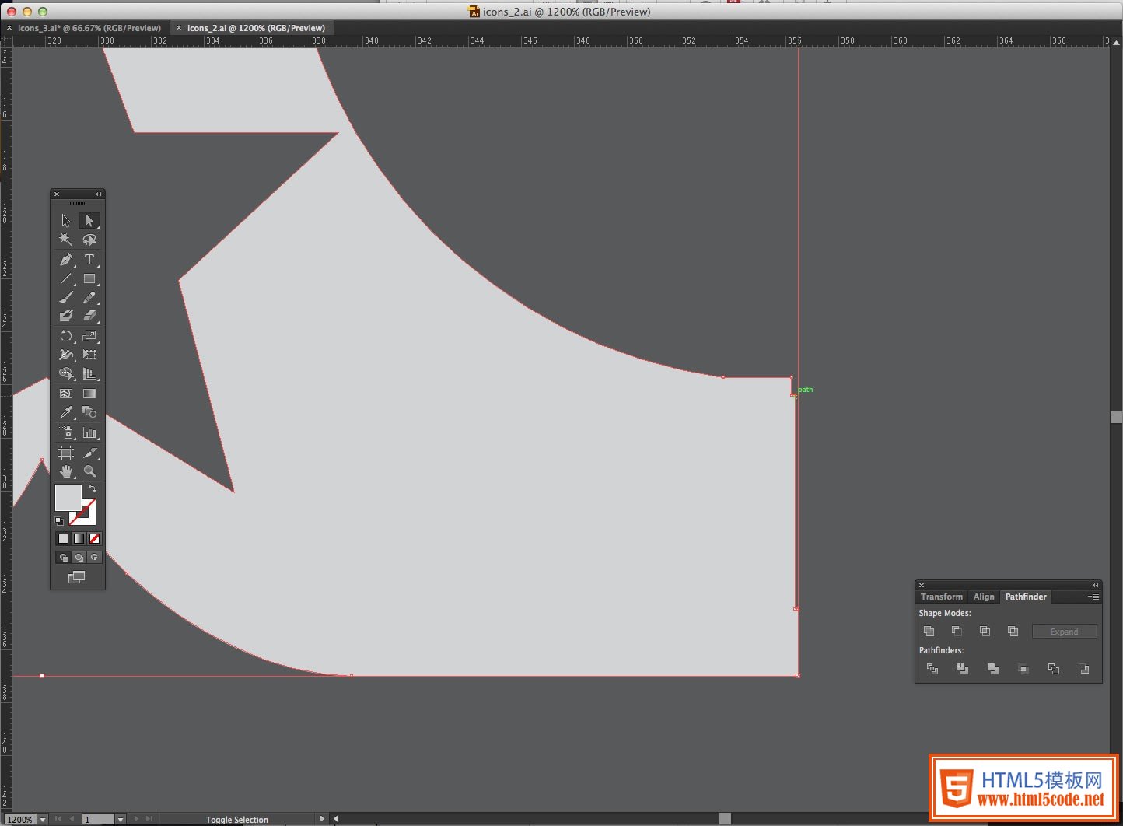Select the Scale tool

tap(89, 336)
